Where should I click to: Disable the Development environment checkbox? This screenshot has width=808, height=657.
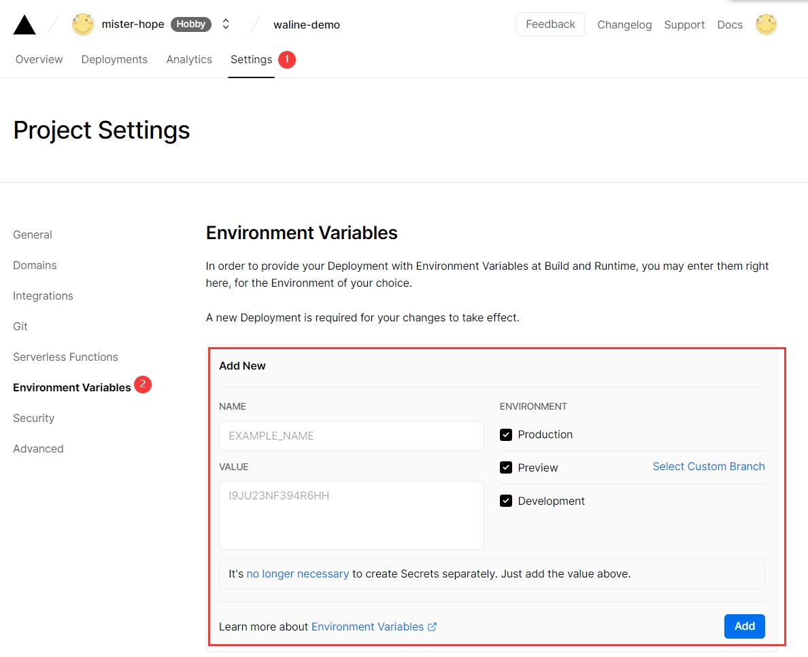click(506, 501)
